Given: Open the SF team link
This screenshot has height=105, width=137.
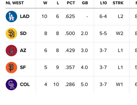Looking at the screenshot, I should [x=23, y=67].
